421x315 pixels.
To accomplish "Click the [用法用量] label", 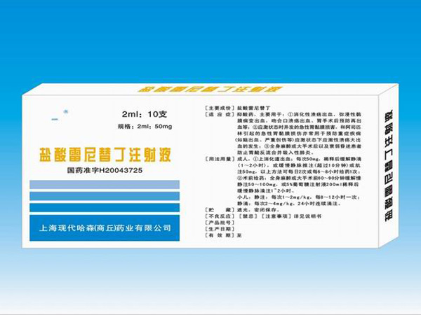I will tap(220, 159).
